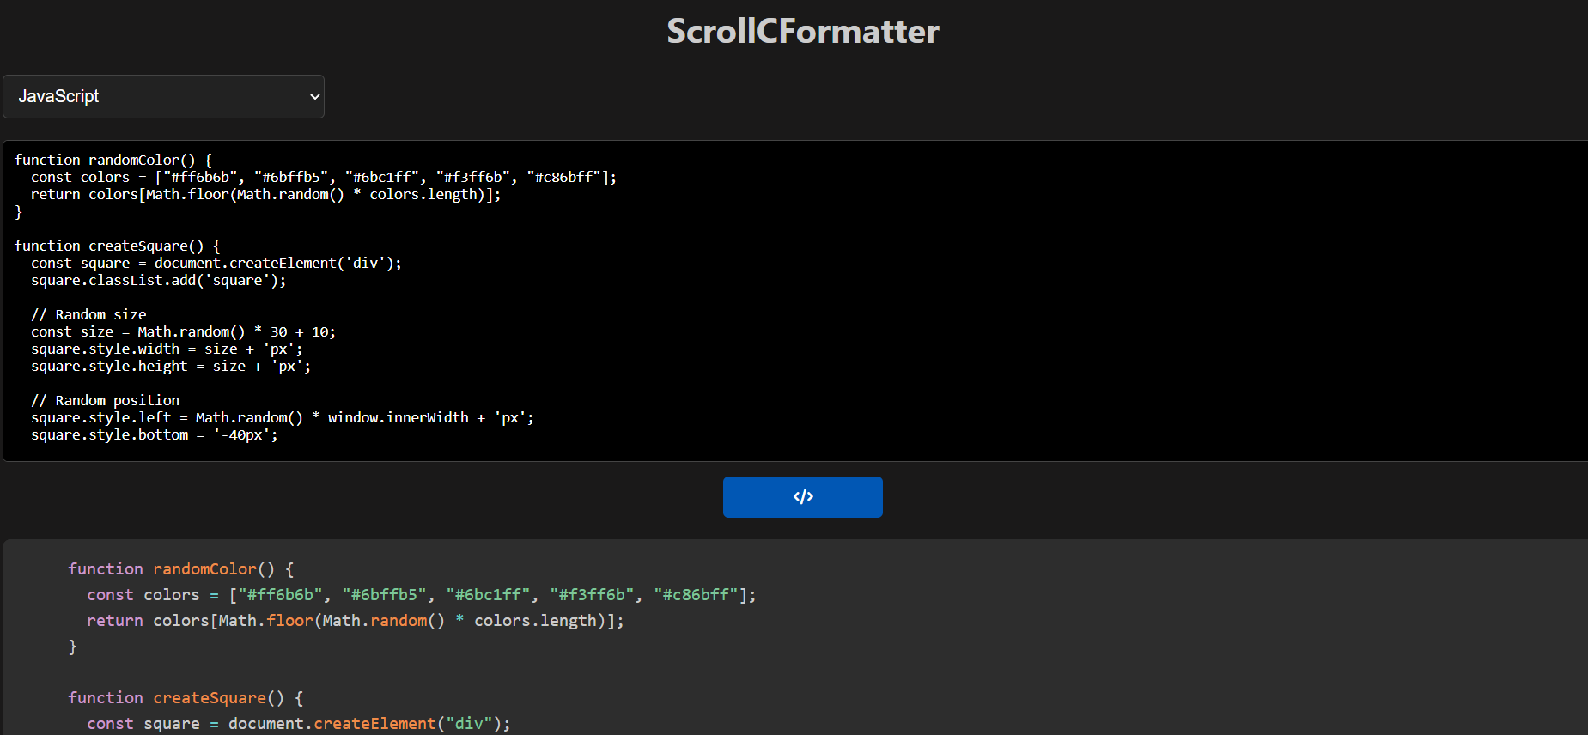Click 'createElement' in the formatted output
Viewport: 1588px width, 735px height.
(x=374, y=724)
